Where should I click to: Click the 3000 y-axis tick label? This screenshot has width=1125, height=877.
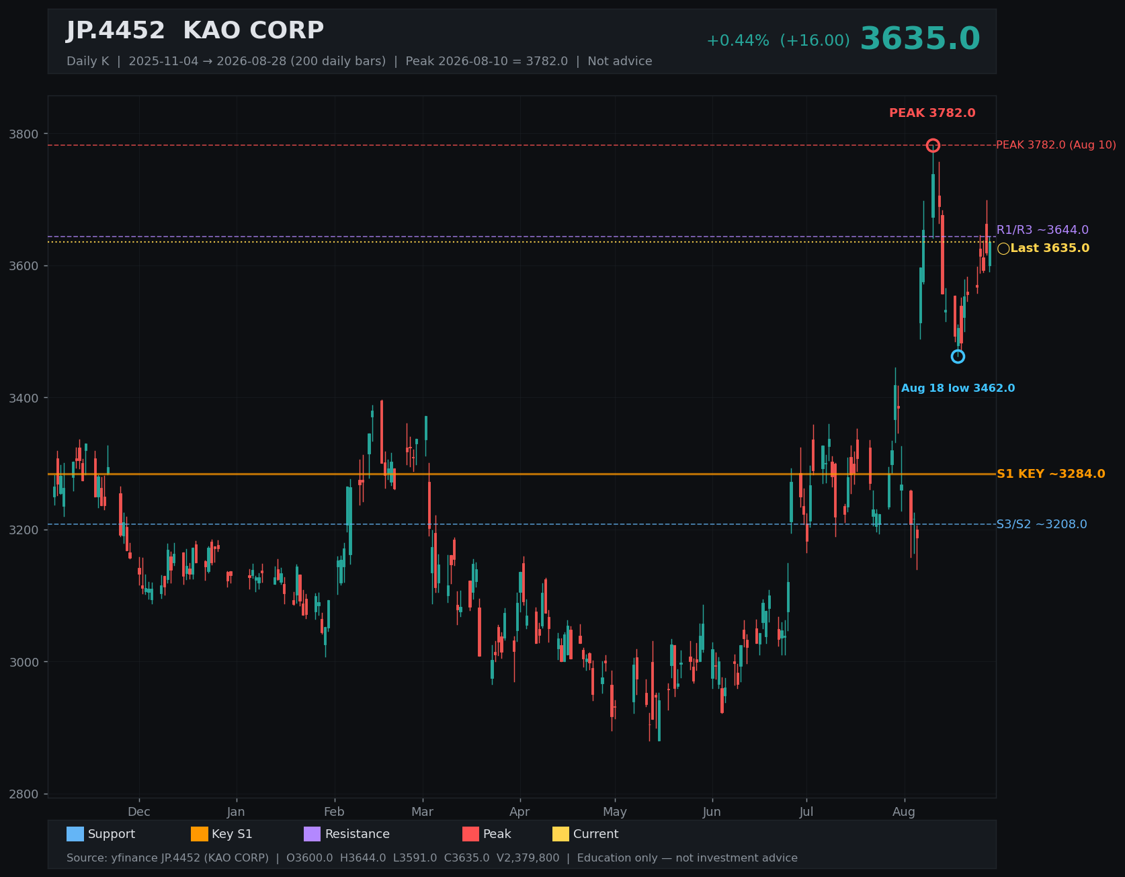[24, 662]
